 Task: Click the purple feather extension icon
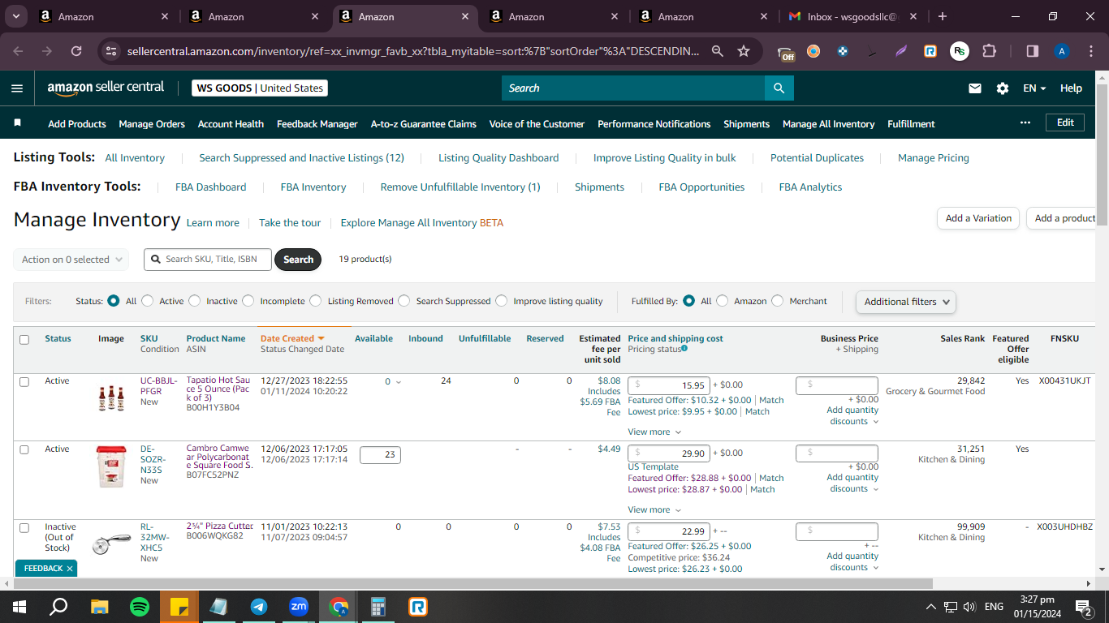(x=901, y=51)
